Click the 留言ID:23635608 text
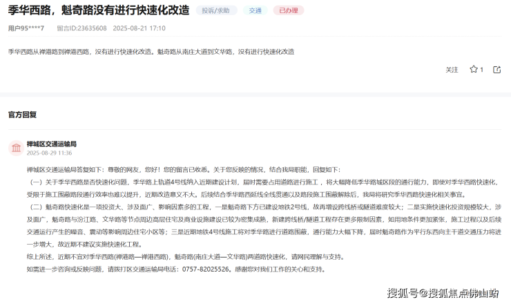511x304 pixels. point(81,28)
